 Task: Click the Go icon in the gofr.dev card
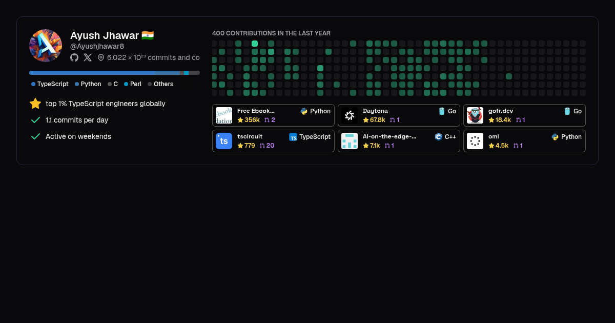pyautogui.click(x=567, y=111)
